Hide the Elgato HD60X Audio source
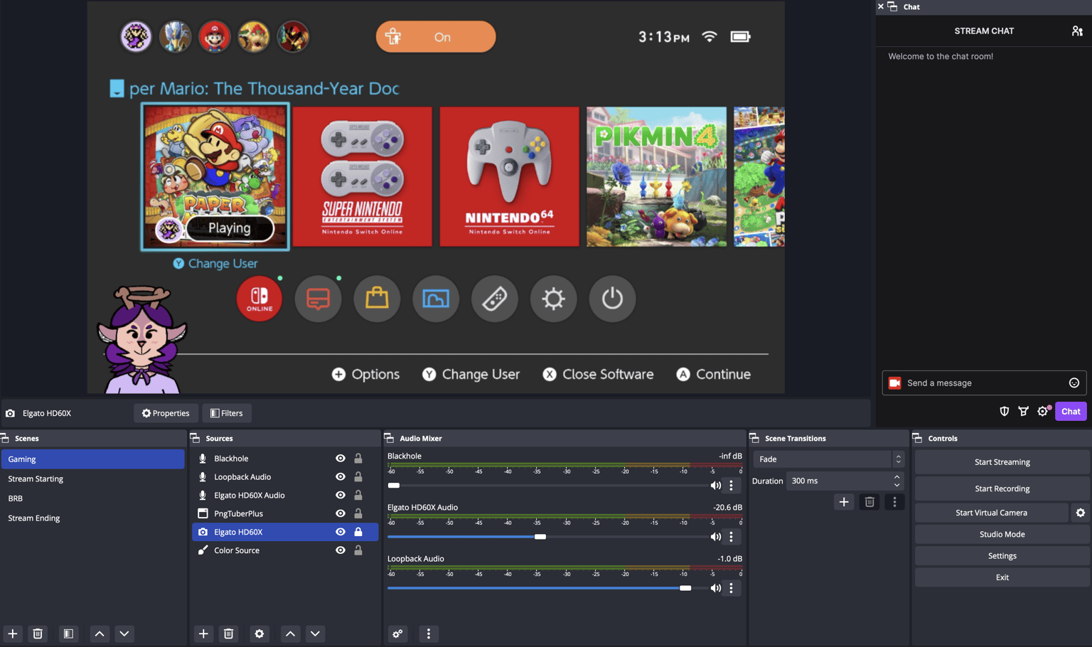The width and height of the screenshot is (1092, 647). click(341, 495)
